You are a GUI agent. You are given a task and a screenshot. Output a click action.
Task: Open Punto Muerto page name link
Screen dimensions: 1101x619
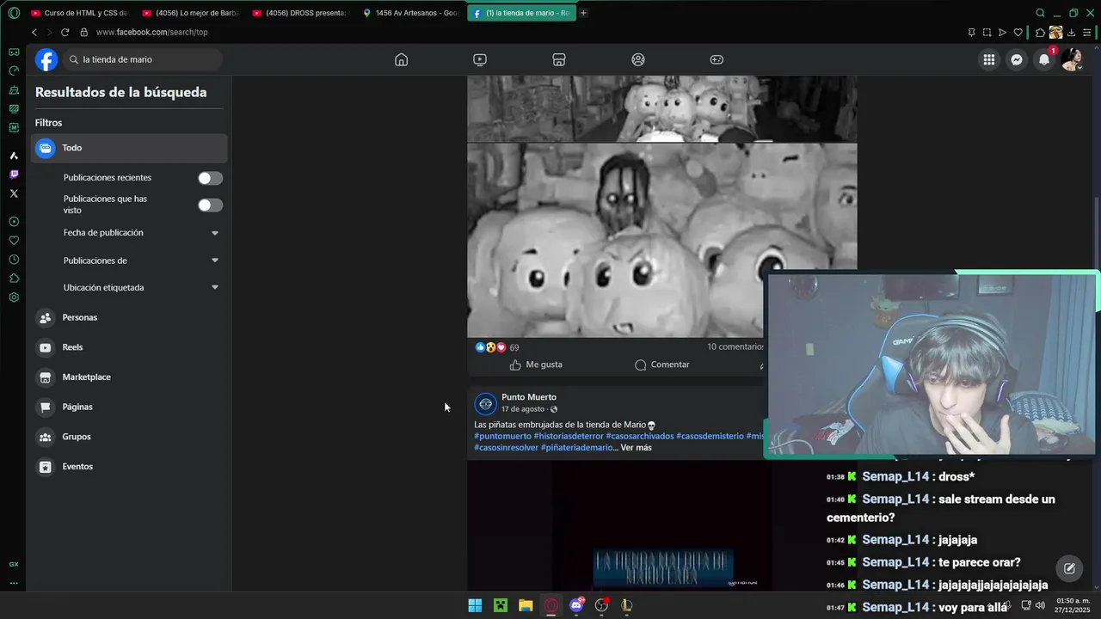[x=529, y=397]
